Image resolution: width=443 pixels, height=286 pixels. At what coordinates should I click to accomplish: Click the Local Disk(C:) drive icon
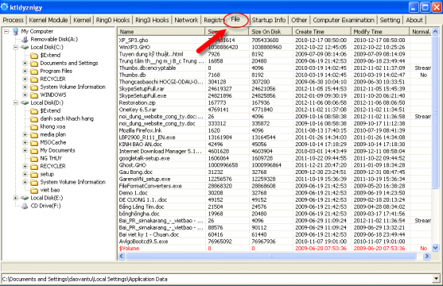[x=25, y=47]
